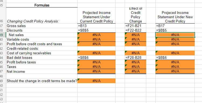Click the Net sales row label
The width and height of the screenshot is (202, 103).
16,35
